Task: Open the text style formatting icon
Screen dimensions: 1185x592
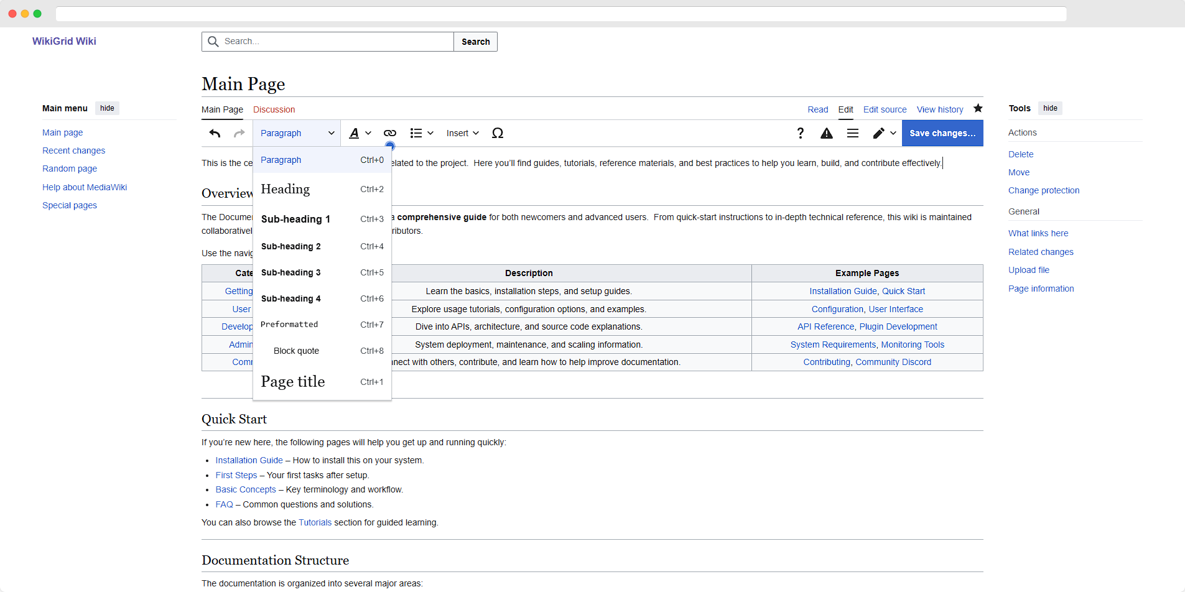Action: point(359,133)
